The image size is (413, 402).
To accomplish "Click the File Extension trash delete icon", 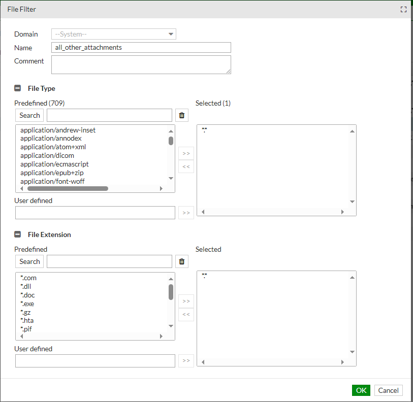I will click(x=182, y=261).
